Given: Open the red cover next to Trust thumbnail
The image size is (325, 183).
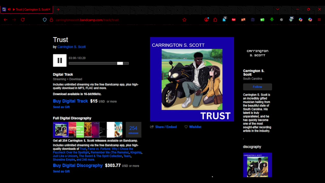Looking at the screenshot, I should [72, 130].
